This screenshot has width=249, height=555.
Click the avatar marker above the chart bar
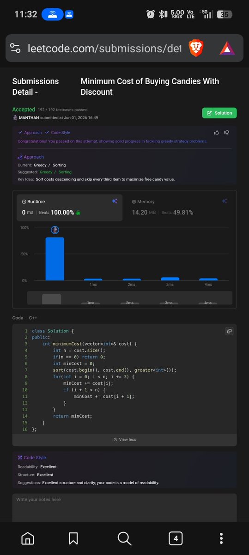click(x=55, y=229)
